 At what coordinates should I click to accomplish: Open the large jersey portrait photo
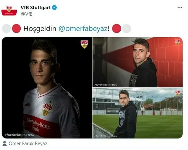click(47, 88)
